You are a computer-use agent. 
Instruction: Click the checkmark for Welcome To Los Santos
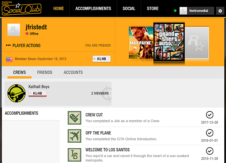point(210,151)
